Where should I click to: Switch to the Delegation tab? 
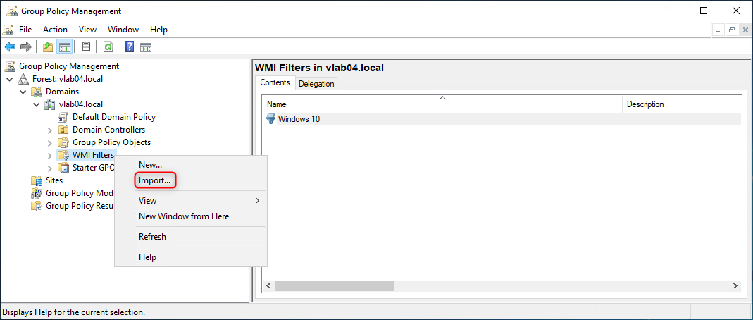(316, 84)
